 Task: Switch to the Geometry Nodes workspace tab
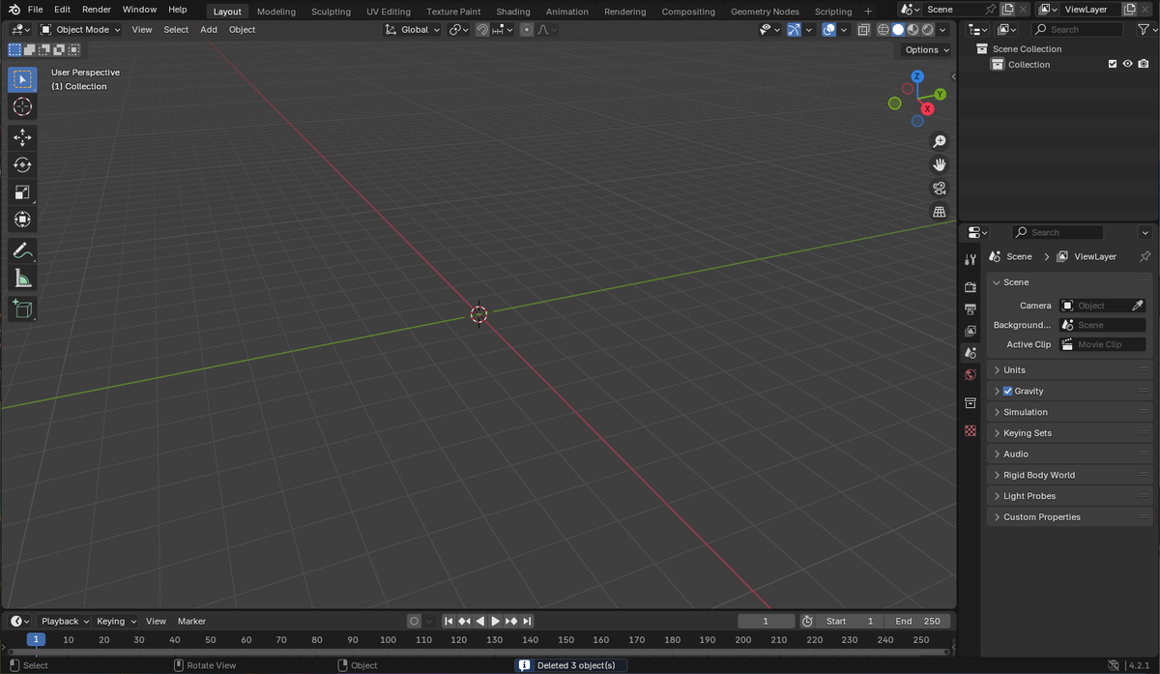click(x=765, y=12)
